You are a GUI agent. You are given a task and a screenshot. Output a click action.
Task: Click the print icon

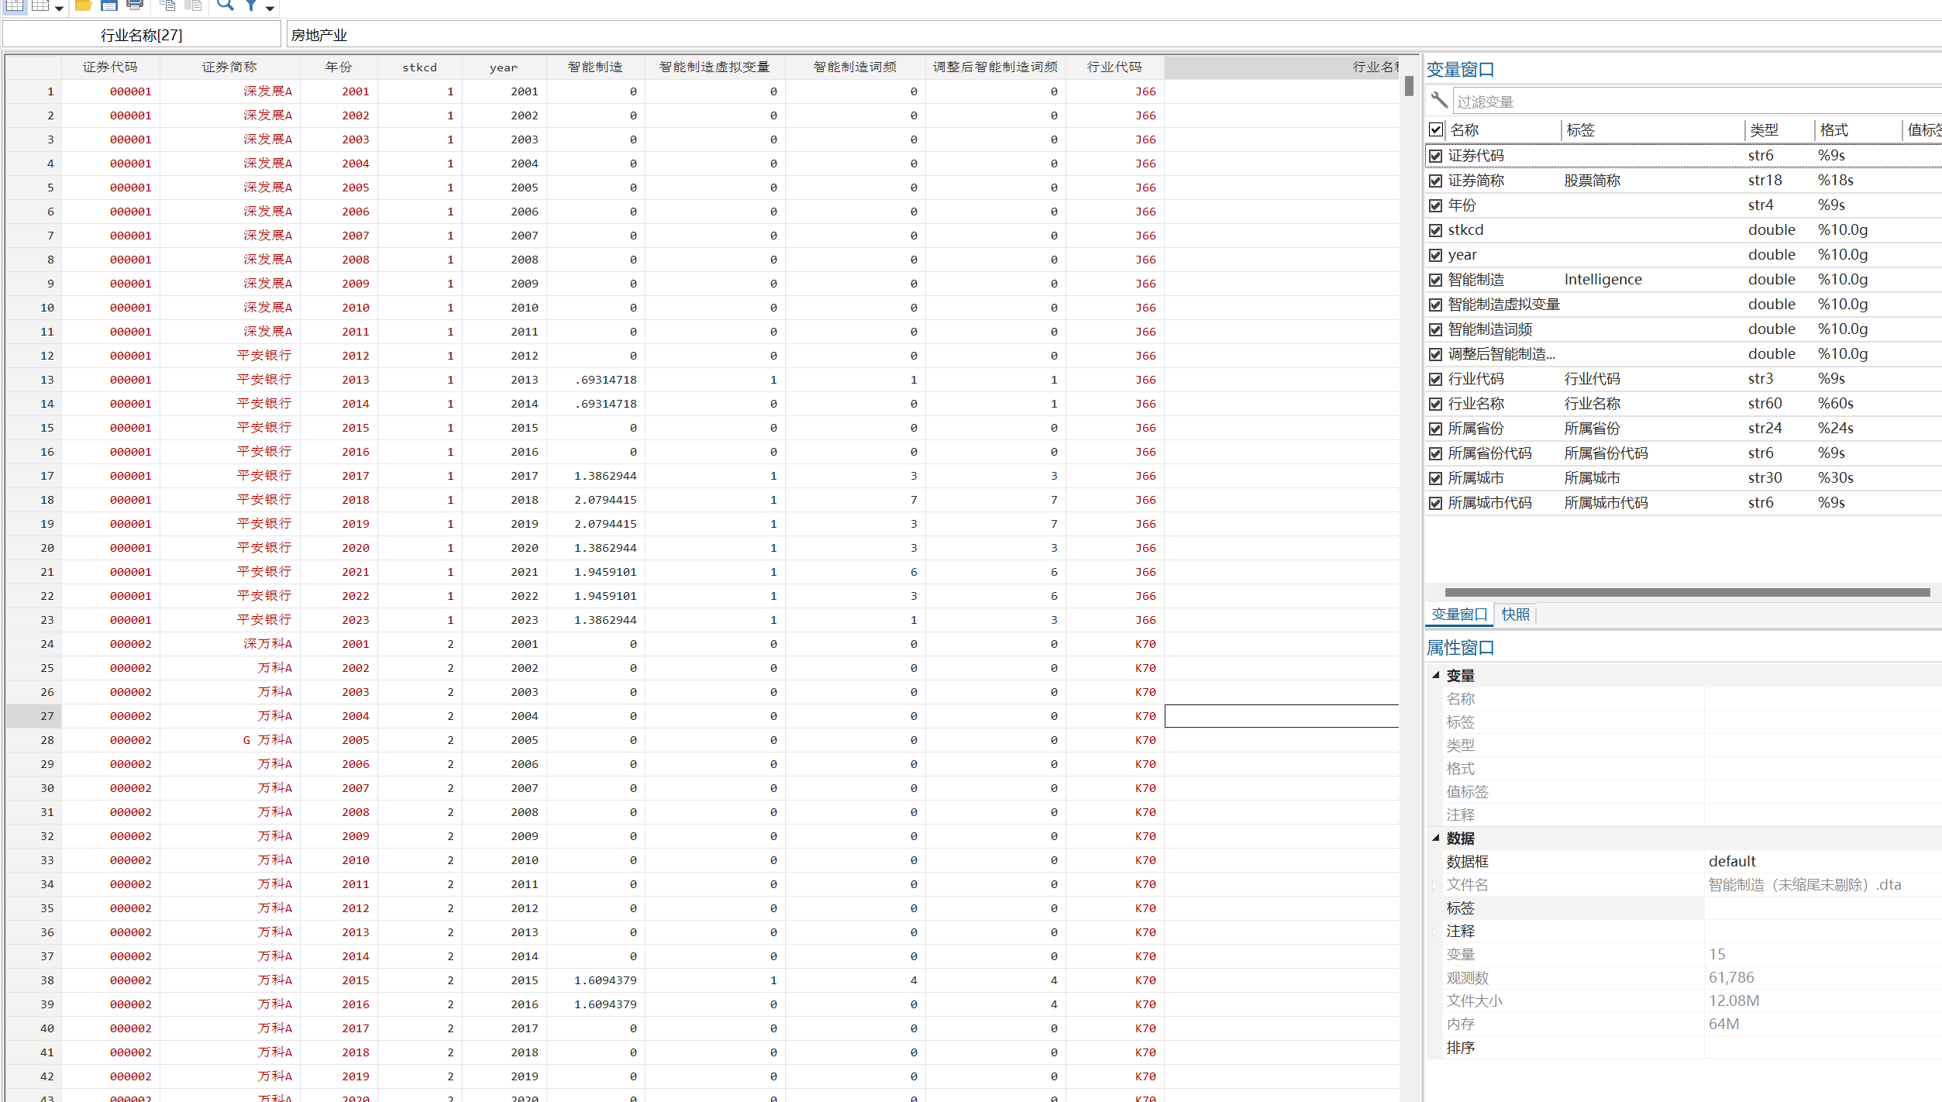[x=135, y=5]
